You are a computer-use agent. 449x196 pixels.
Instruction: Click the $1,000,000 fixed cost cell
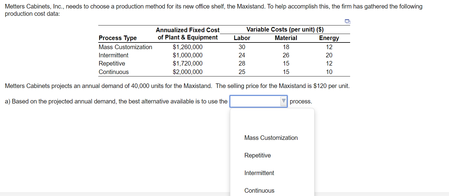[x=187, y=55]
